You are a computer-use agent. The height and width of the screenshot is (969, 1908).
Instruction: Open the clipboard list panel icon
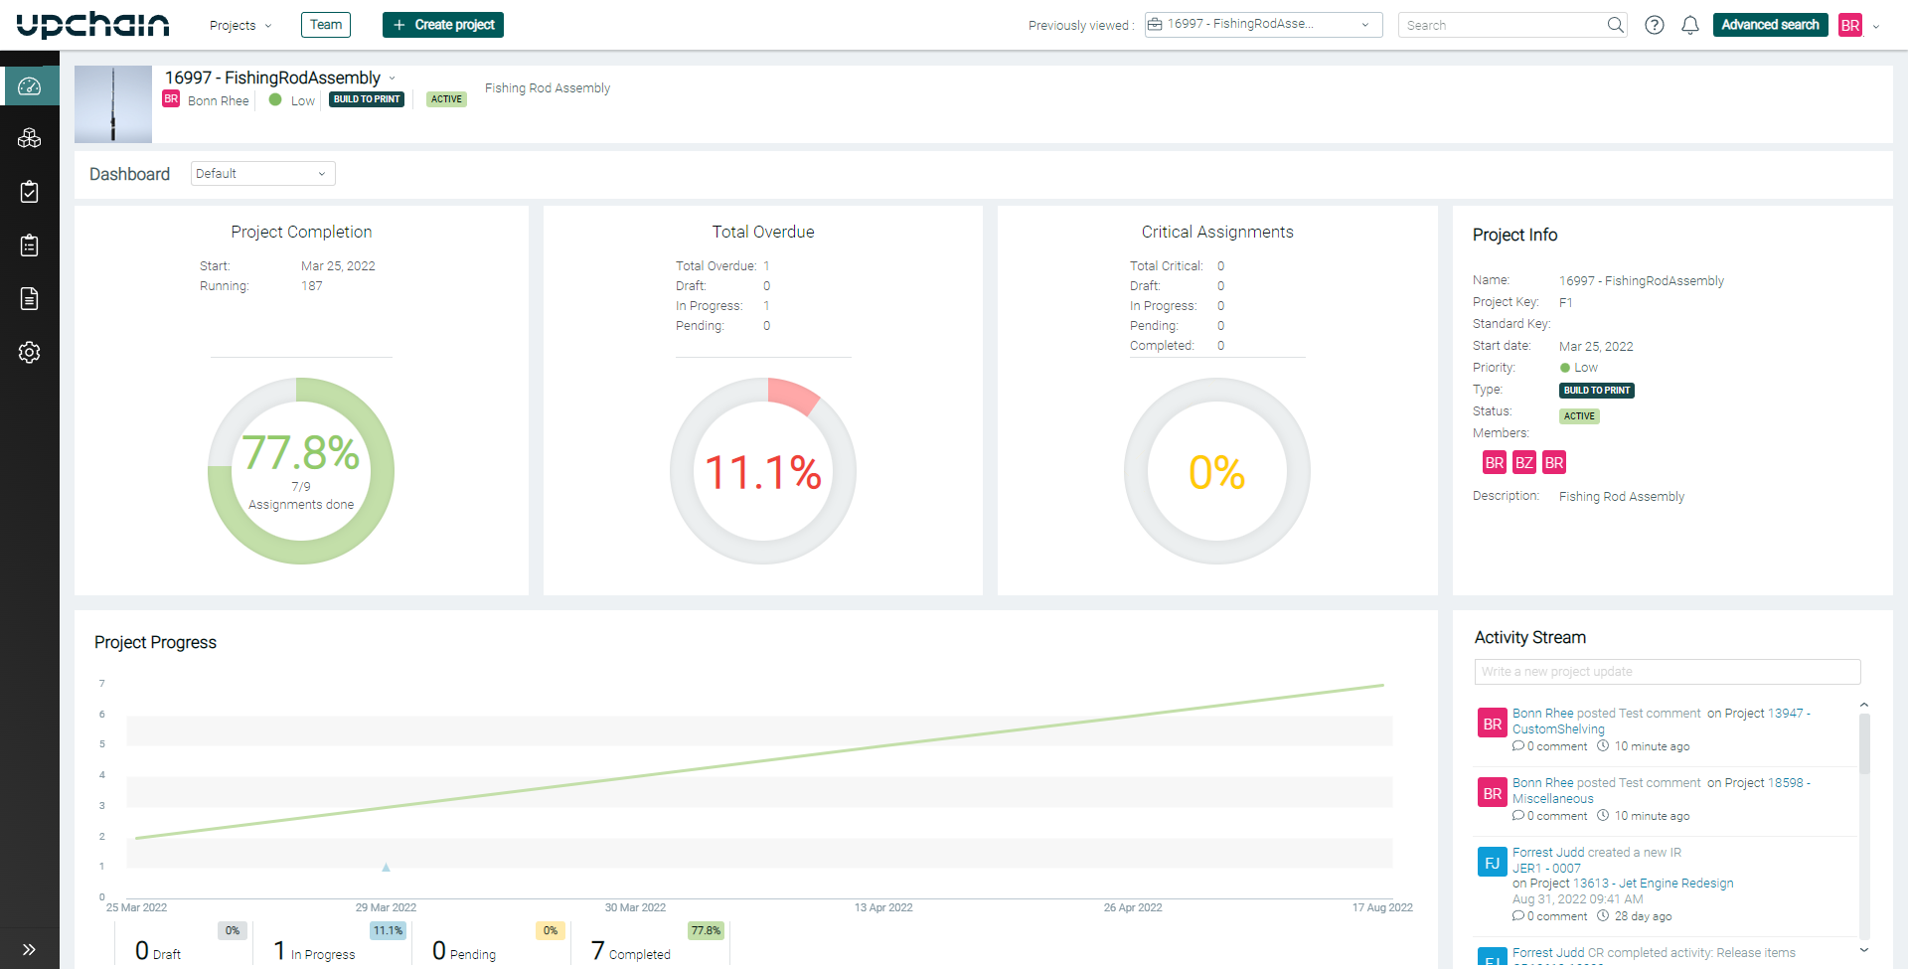pos(30,244)
